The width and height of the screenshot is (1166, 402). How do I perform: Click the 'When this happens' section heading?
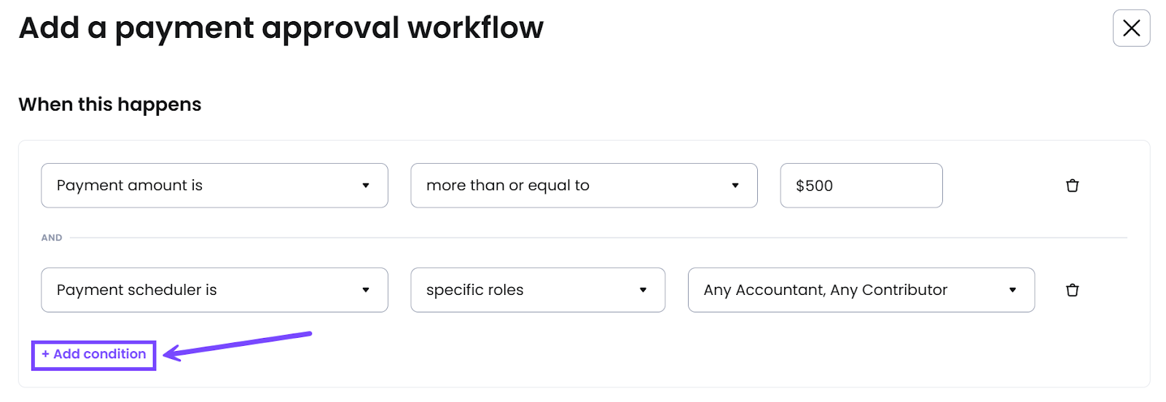click(110, 105)
